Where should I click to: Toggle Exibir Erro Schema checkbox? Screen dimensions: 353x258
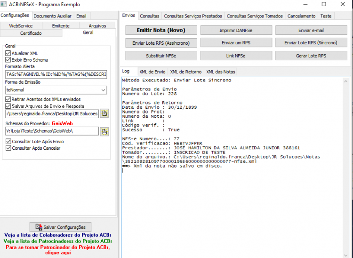[8, 60]
